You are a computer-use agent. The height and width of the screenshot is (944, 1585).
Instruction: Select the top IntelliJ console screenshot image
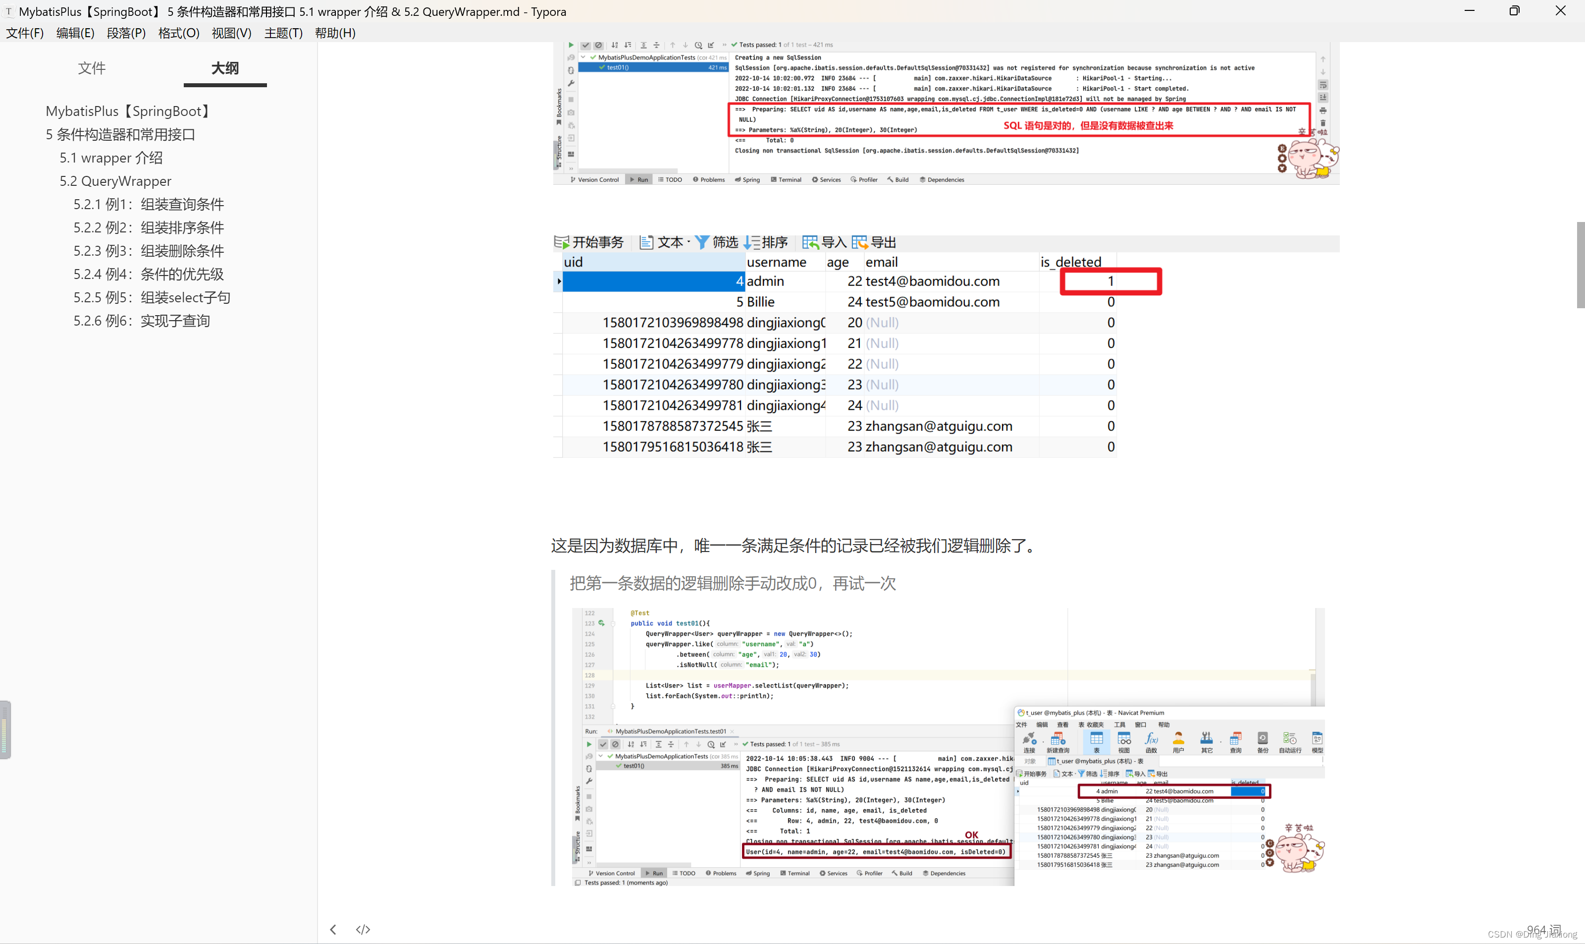946,113
